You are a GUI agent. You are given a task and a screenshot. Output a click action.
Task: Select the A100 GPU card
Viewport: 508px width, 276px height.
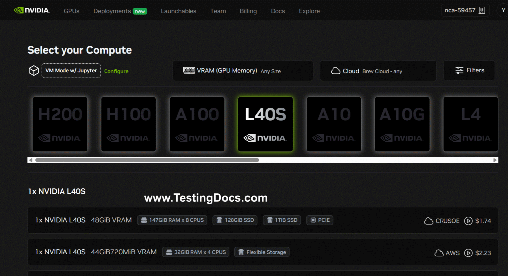pyautogui.click(x=197, y=124)
